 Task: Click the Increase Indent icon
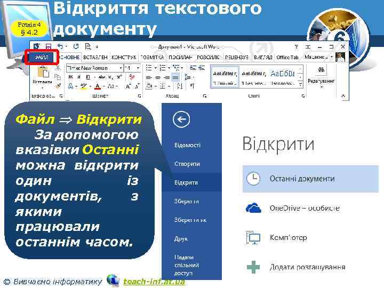(202, 68)
